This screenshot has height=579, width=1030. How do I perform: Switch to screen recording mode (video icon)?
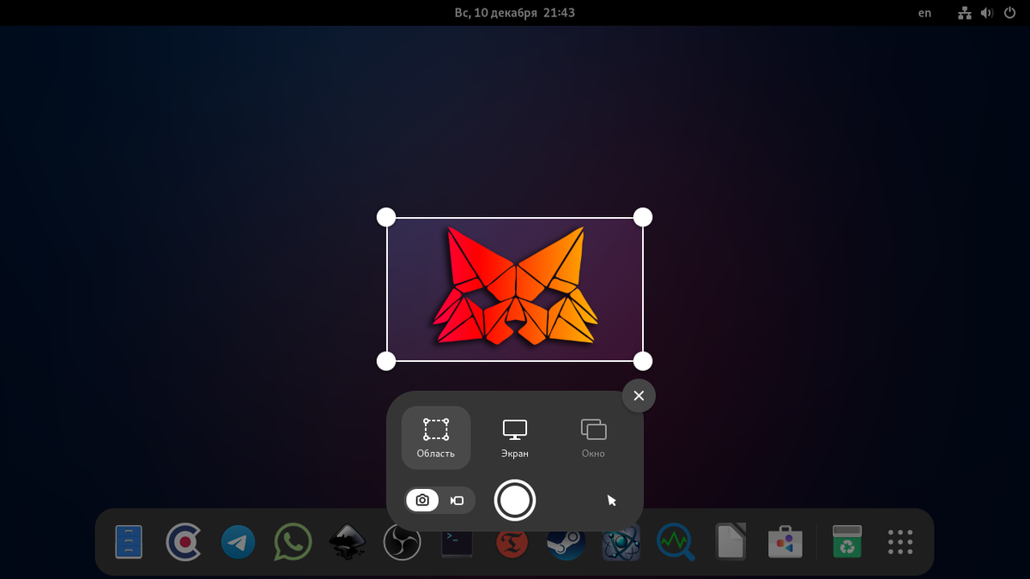(x=457, y=500)
